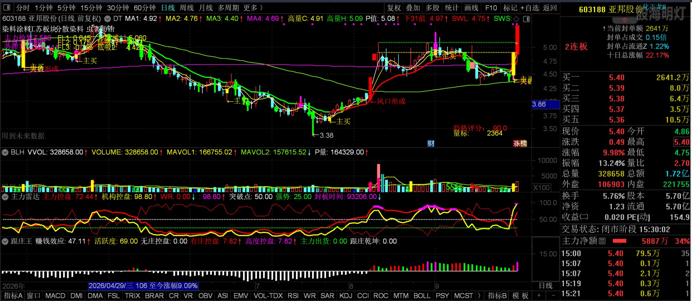Open the list icon beside 主力净额

tap(602, 241)
